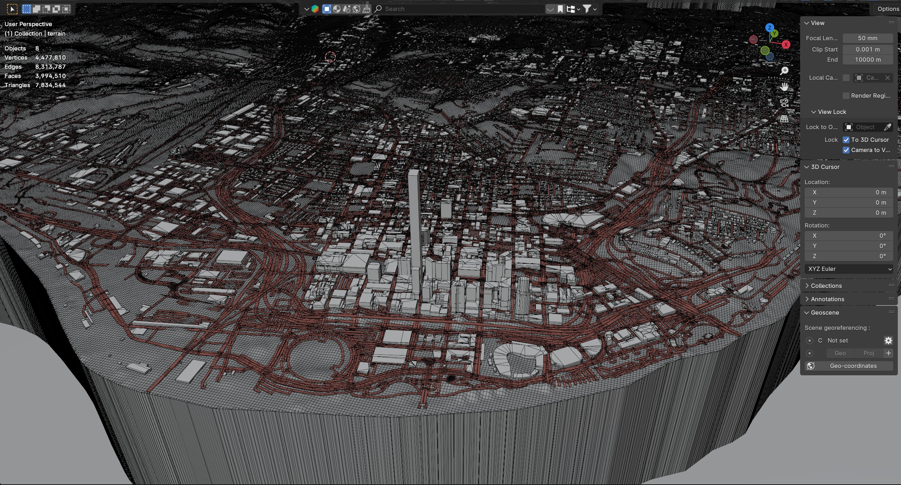
Task: Click the red X axis gizmo ball
Action: click(786, 45)
